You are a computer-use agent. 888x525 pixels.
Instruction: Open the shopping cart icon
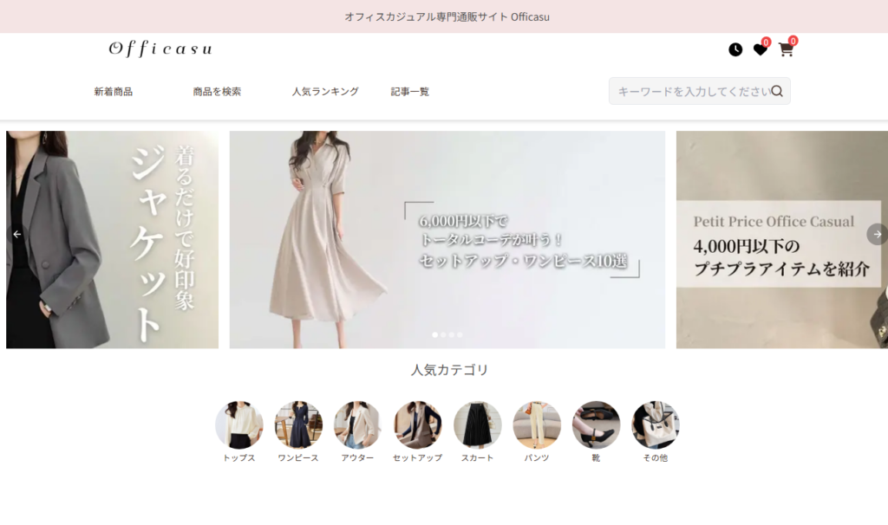[x=786, y=49]
